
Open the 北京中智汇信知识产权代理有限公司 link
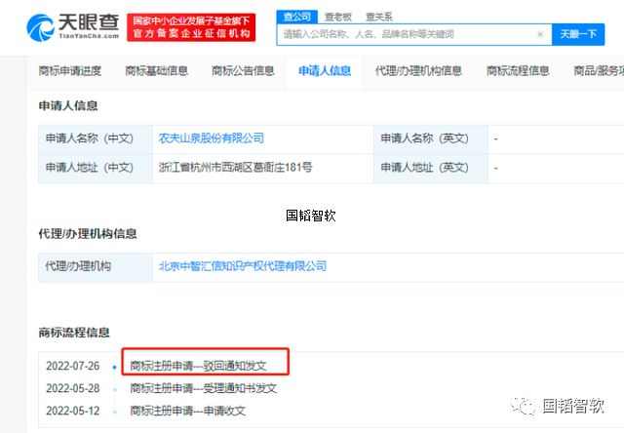pyautogui.click(x=243, y=266)
